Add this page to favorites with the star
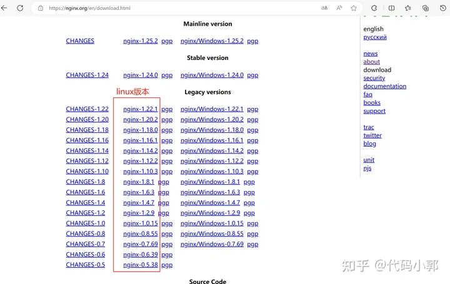This screenshot has height=284, width=450. tap(354, 8)
